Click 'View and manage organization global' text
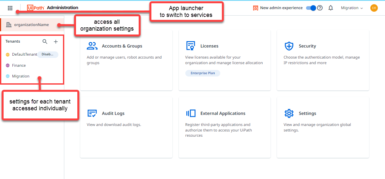Screen dimensions: 385x179 pos(317,127)
